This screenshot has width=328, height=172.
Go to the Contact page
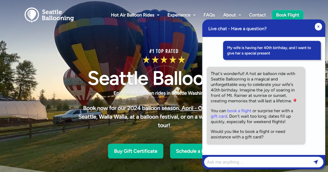coord(257,15)
